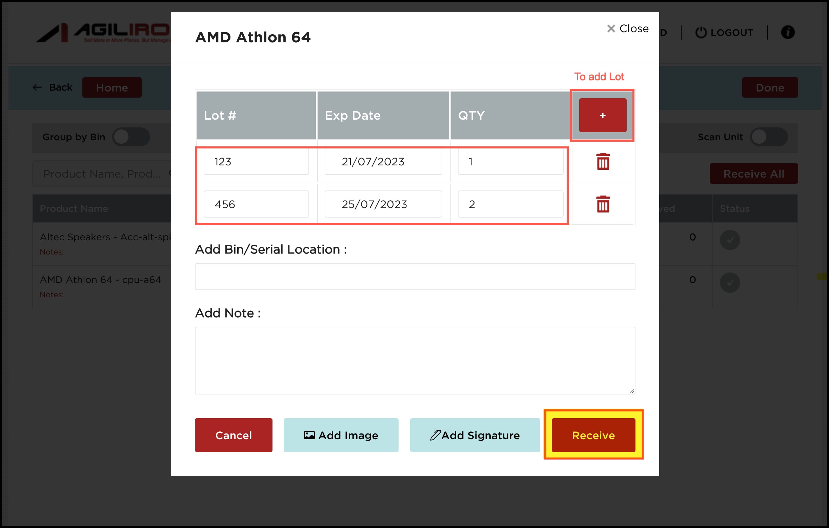Delete lot 123 with trash icon
This screenshot has height=528, width=829.
pos(603,161)
